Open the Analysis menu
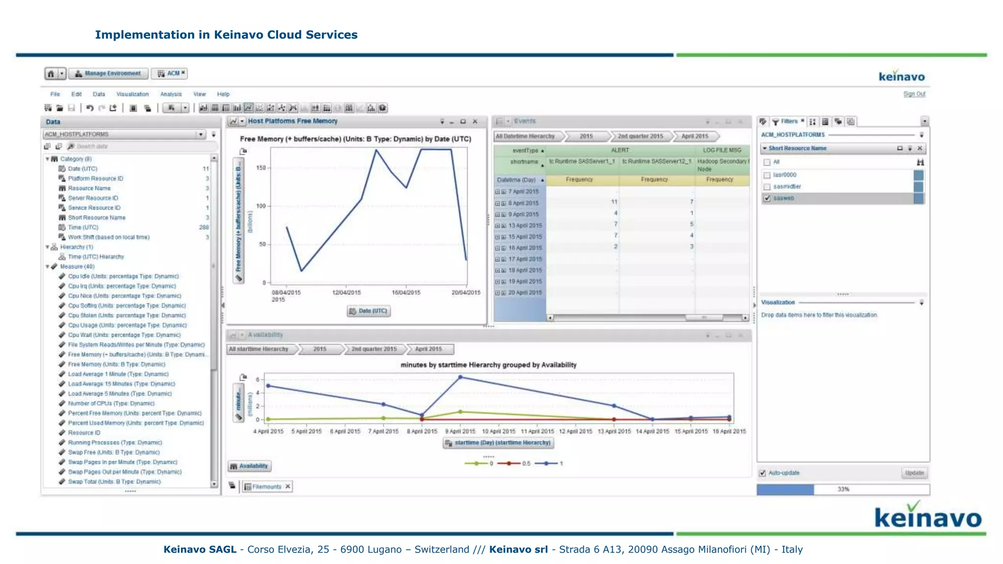The image size is (1003, 564). point(171,94)
